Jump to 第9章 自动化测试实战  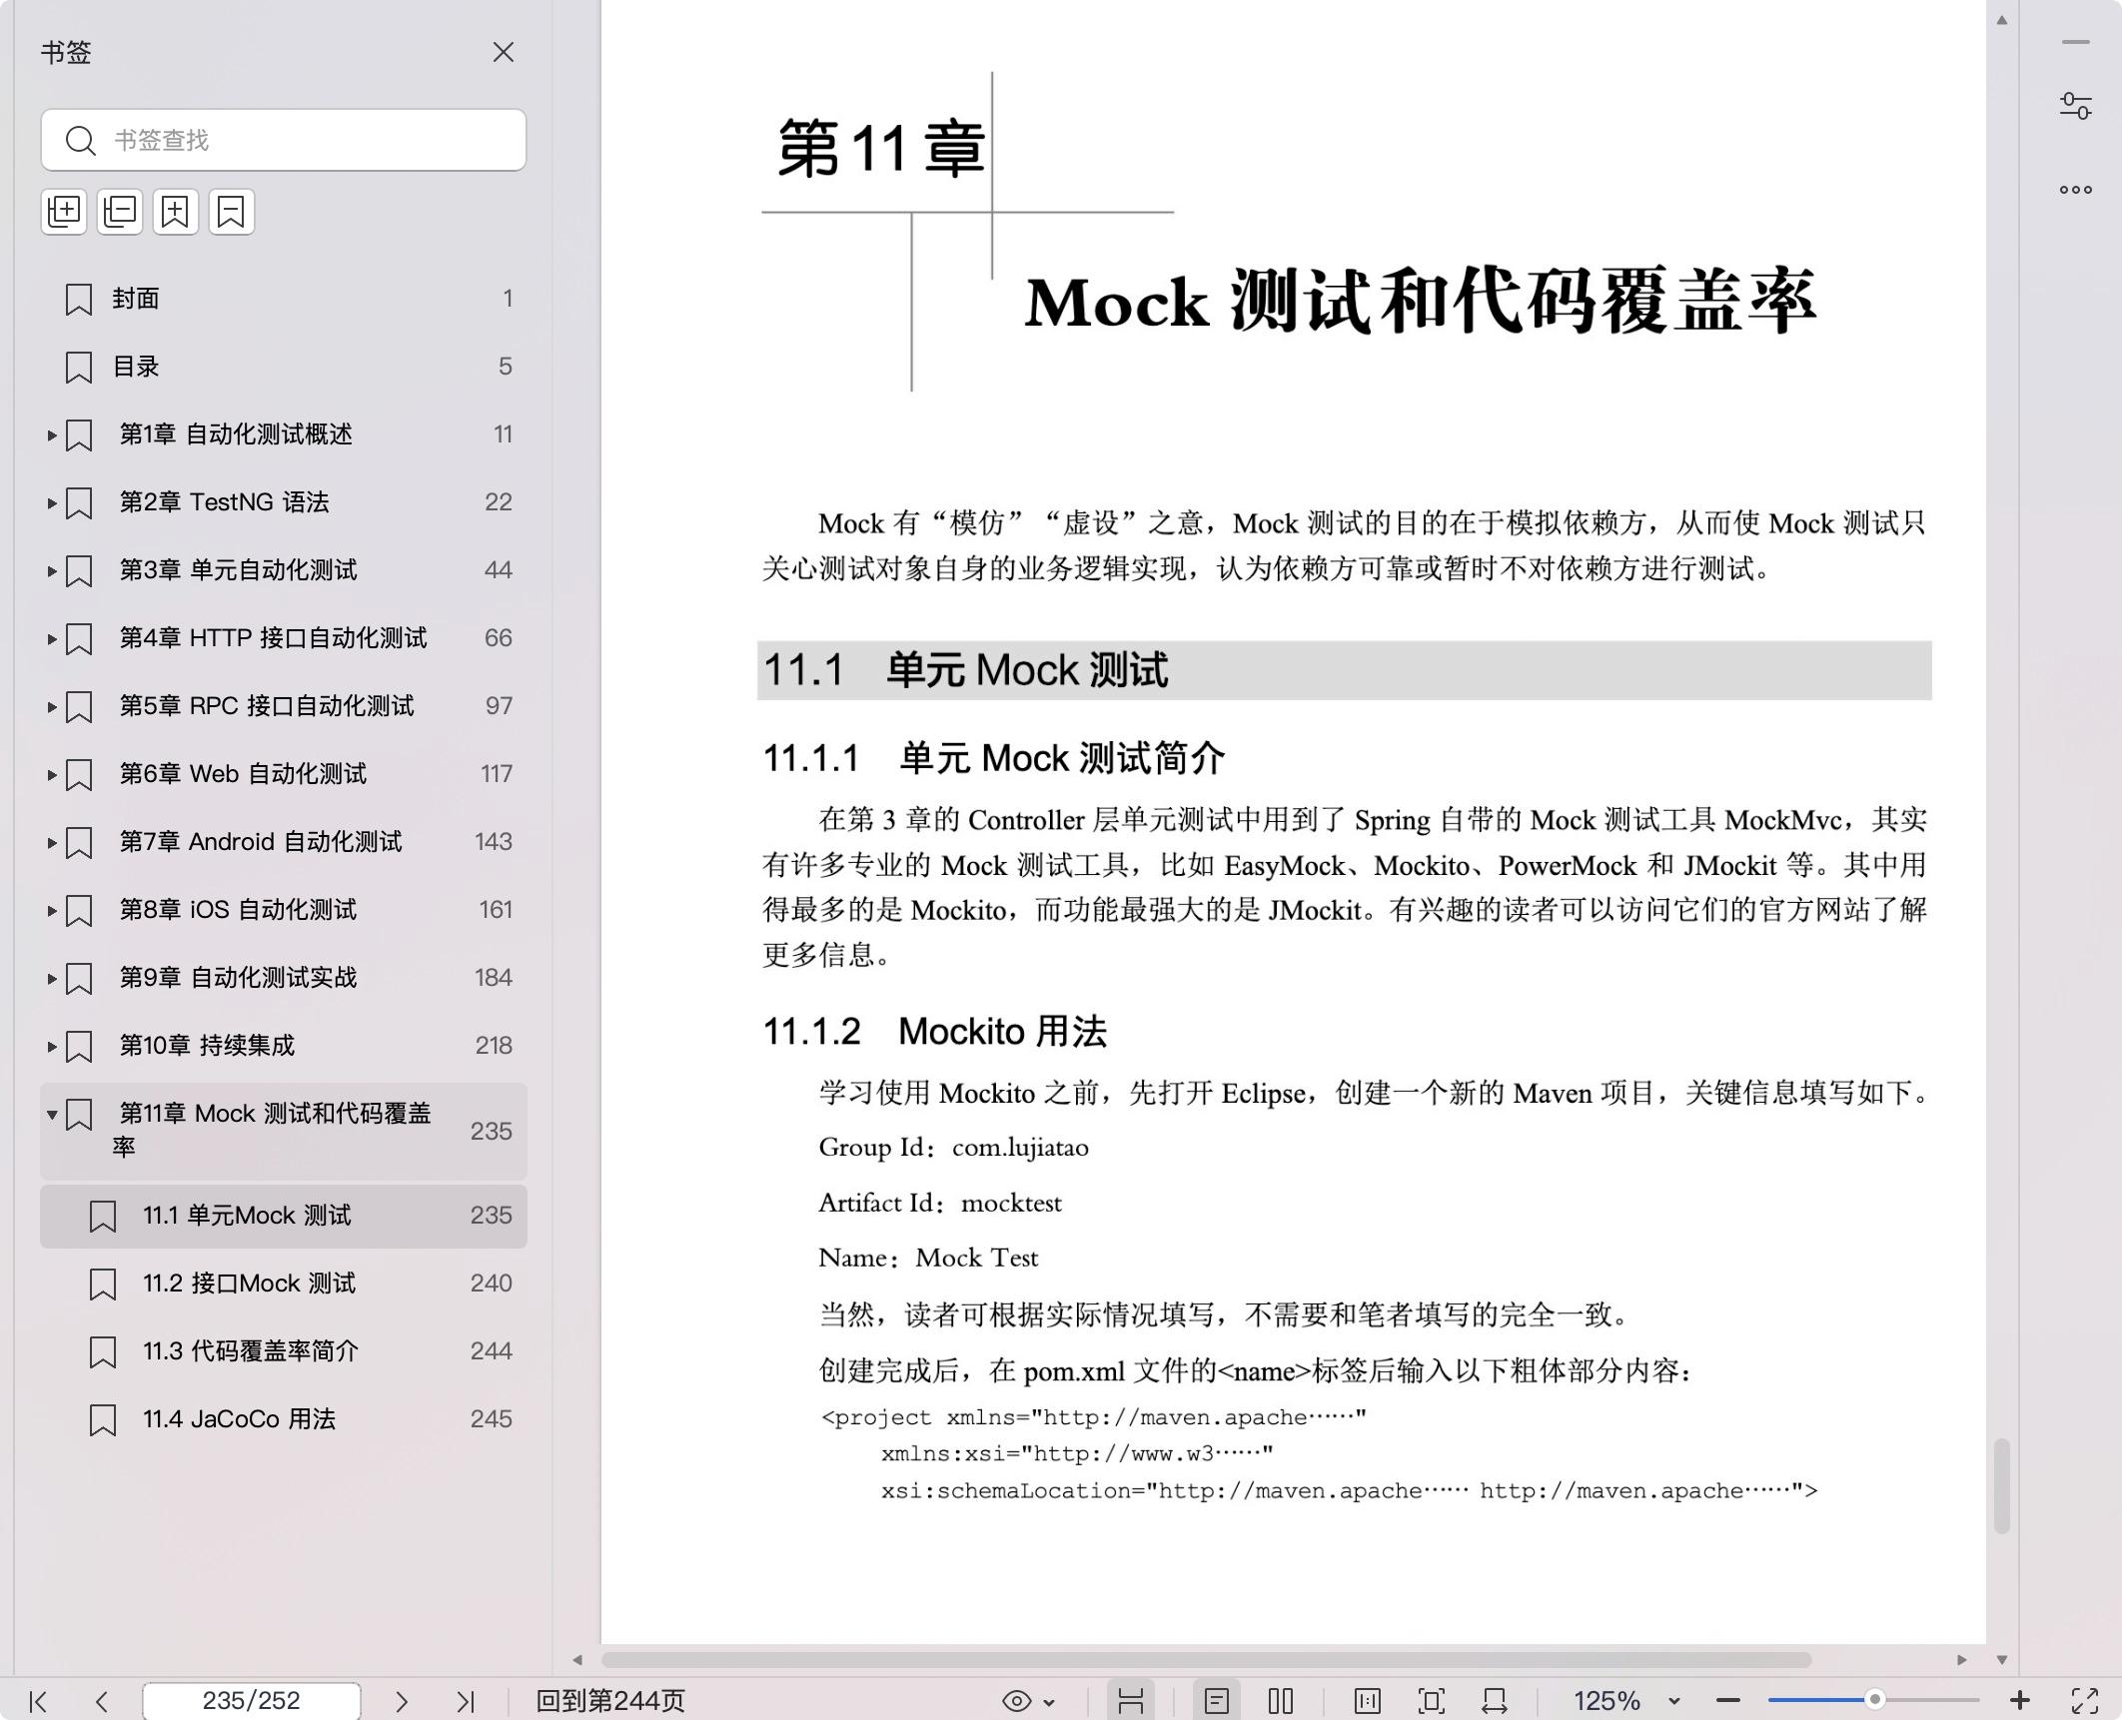pyautogui.click(x=238, y=978)
